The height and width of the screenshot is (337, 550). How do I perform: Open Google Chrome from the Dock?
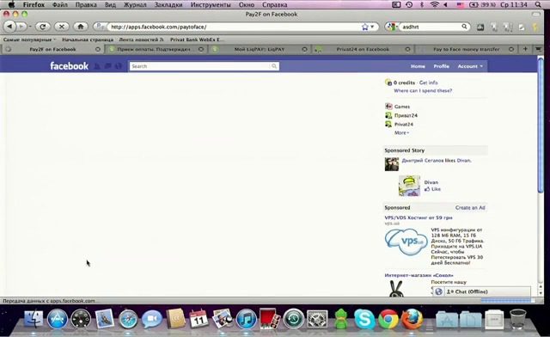click(388, 319)
